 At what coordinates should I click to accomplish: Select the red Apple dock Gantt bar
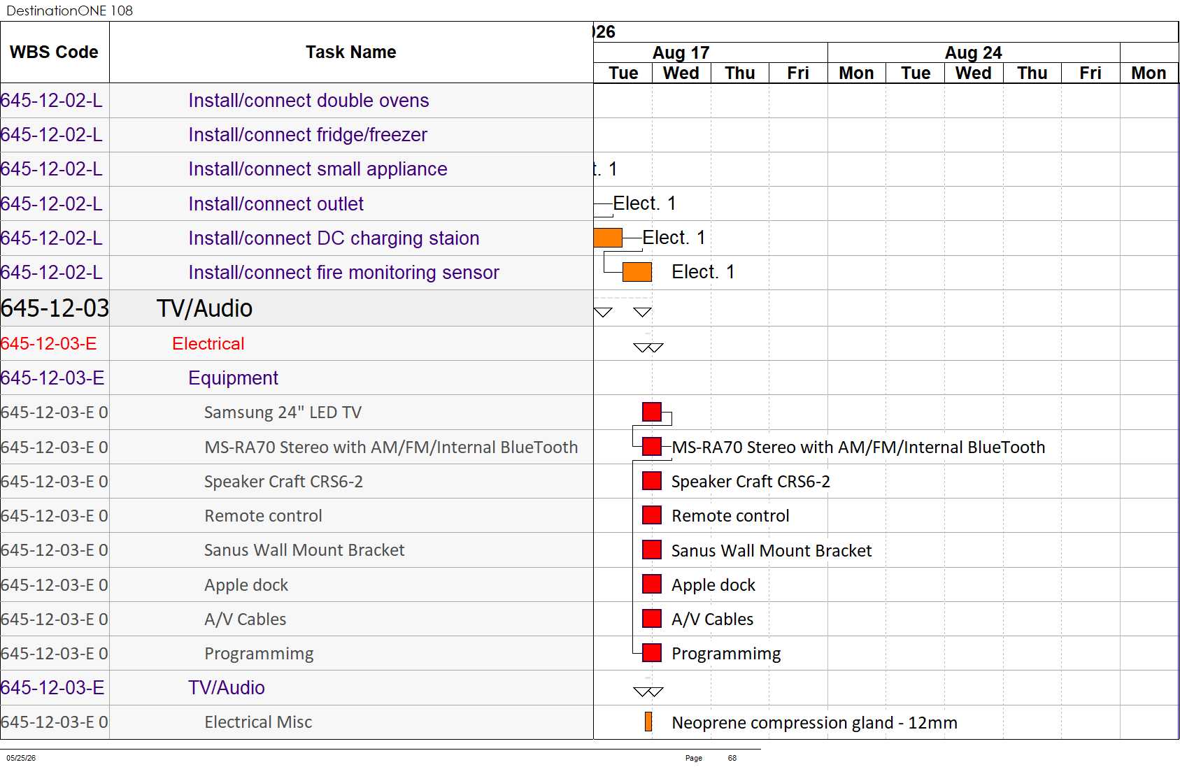point(651,584)
